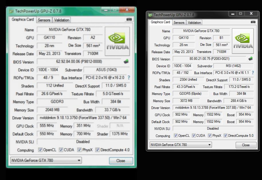The height and width of the screenshot is (180, 262).
Task: Click driver version 337.88 field in right window
Action: [x=213, y=107]
